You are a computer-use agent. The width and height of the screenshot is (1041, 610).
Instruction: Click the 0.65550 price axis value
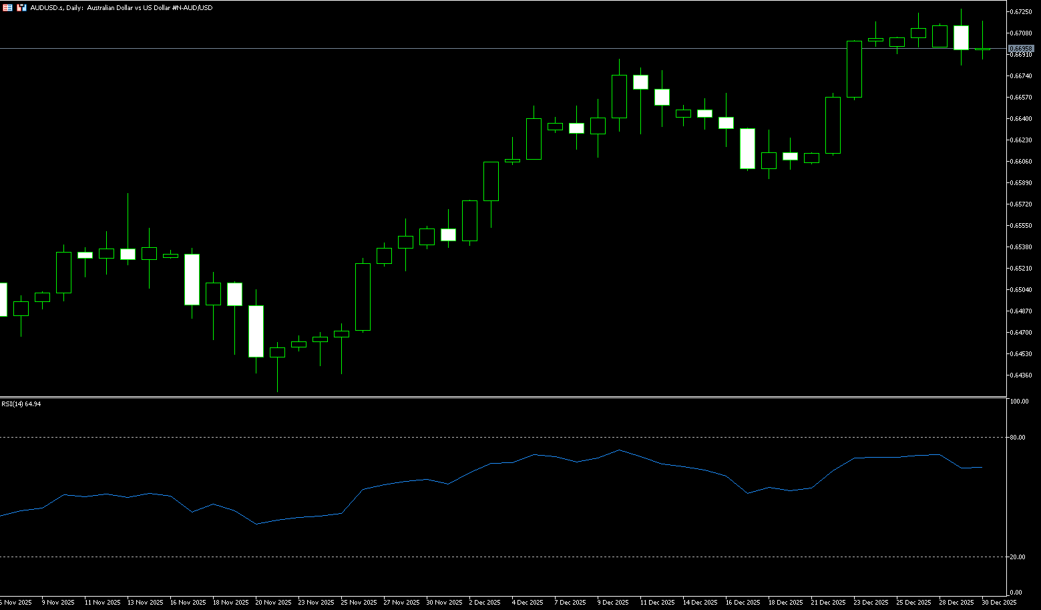coord(1022,226)
